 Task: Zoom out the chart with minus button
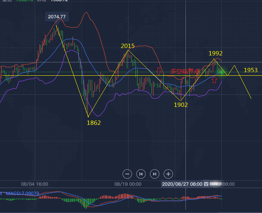[x=127, y=174]
